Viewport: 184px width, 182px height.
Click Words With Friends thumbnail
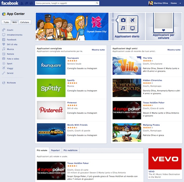(x=51, y=132)
